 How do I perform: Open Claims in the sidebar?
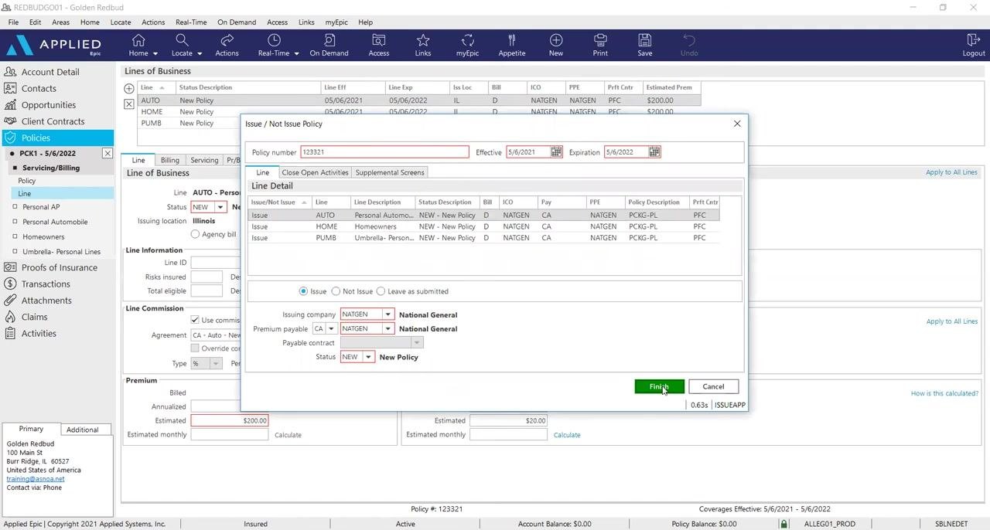34,317
